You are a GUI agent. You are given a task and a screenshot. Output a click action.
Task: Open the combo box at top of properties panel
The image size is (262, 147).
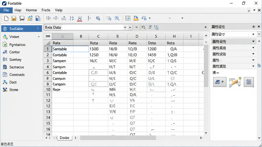click(x=253, y=34)
